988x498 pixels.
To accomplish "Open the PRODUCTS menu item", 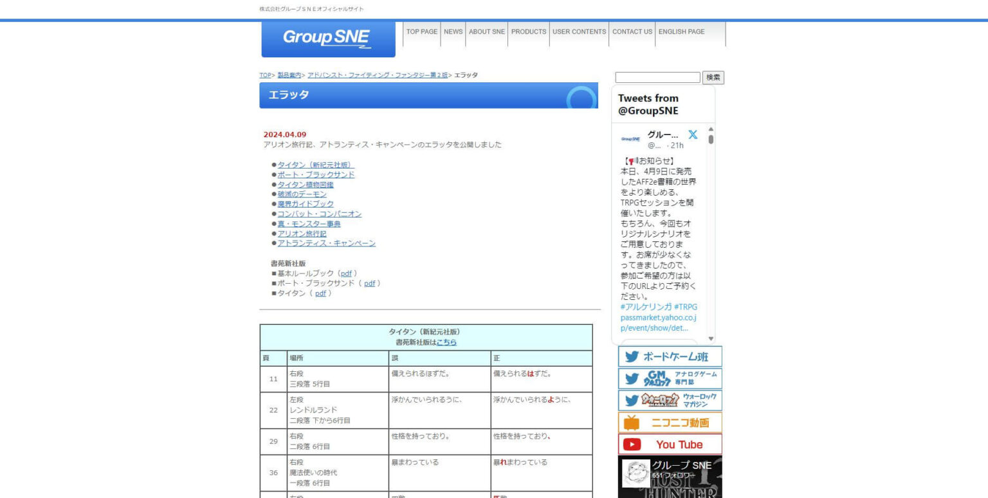I will click(x=529, y=32).
